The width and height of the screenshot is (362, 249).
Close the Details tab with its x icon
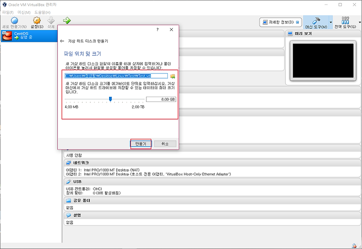point(298,22)
